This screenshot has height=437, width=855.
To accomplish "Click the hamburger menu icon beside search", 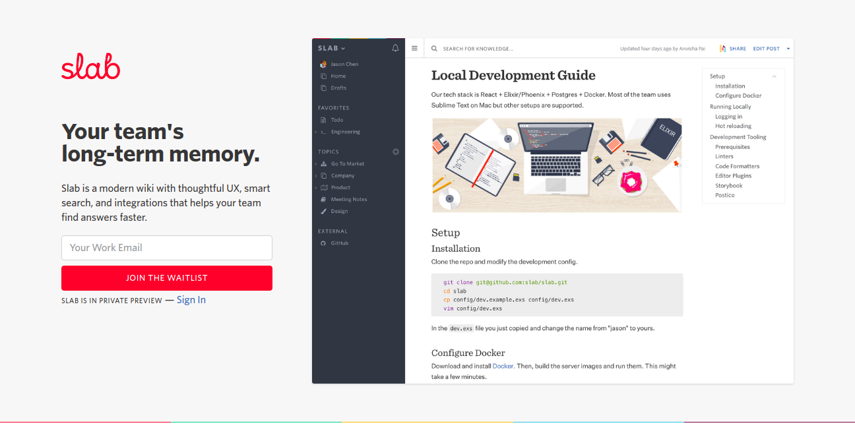I will pyautogui.click(x=414, y=48).
